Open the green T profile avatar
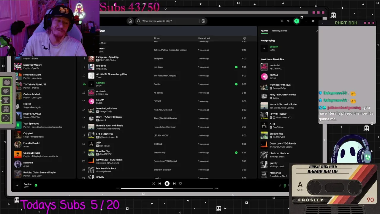Image resolution: width=380 pixels, height=214 pixels. [x=296, y=21]
